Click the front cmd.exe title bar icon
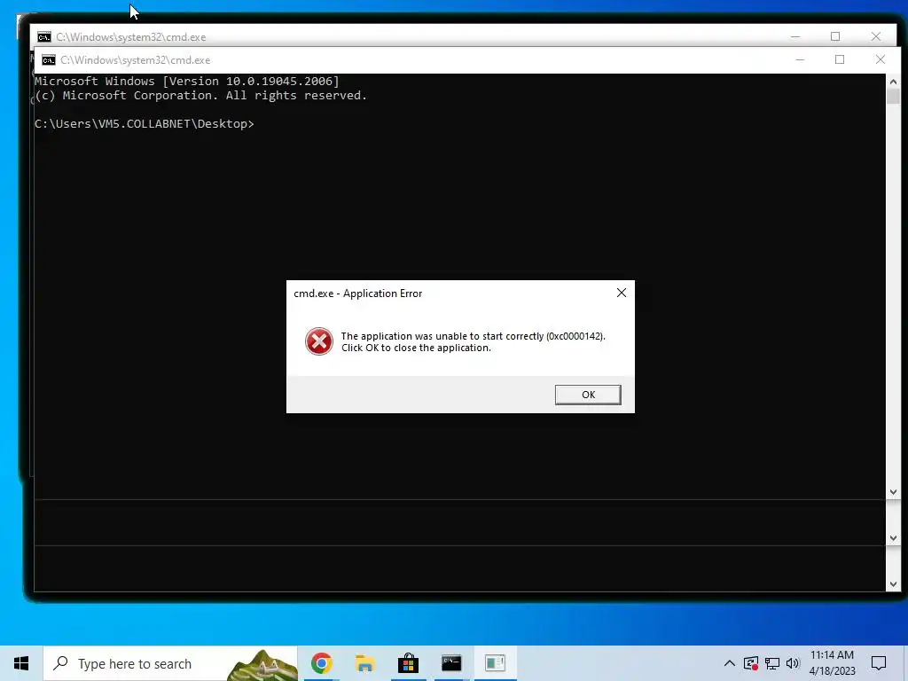 click(49, 60)
